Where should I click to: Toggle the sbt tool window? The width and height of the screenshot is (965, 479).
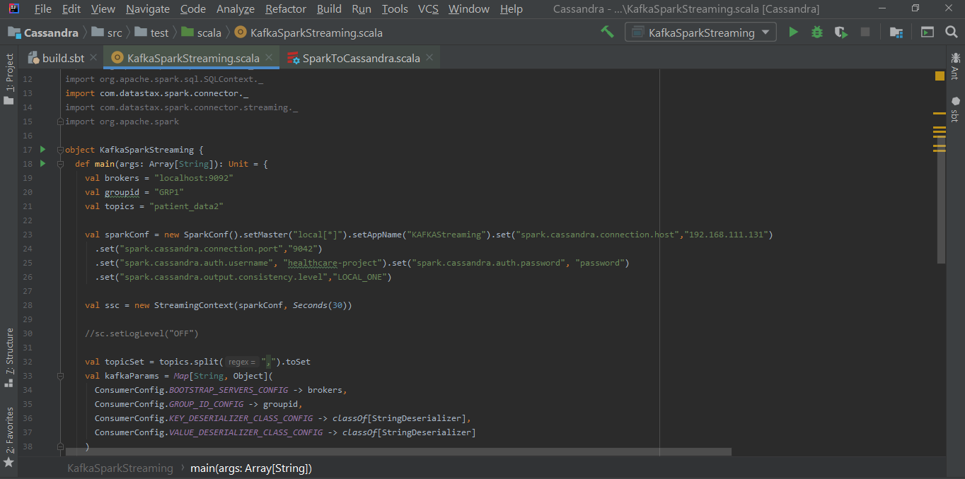click(955, 110)
